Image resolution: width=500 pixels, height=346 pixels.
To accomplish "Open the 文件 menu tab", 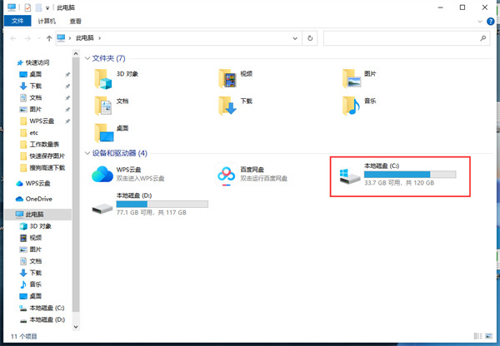I will [x=17, y=20].
